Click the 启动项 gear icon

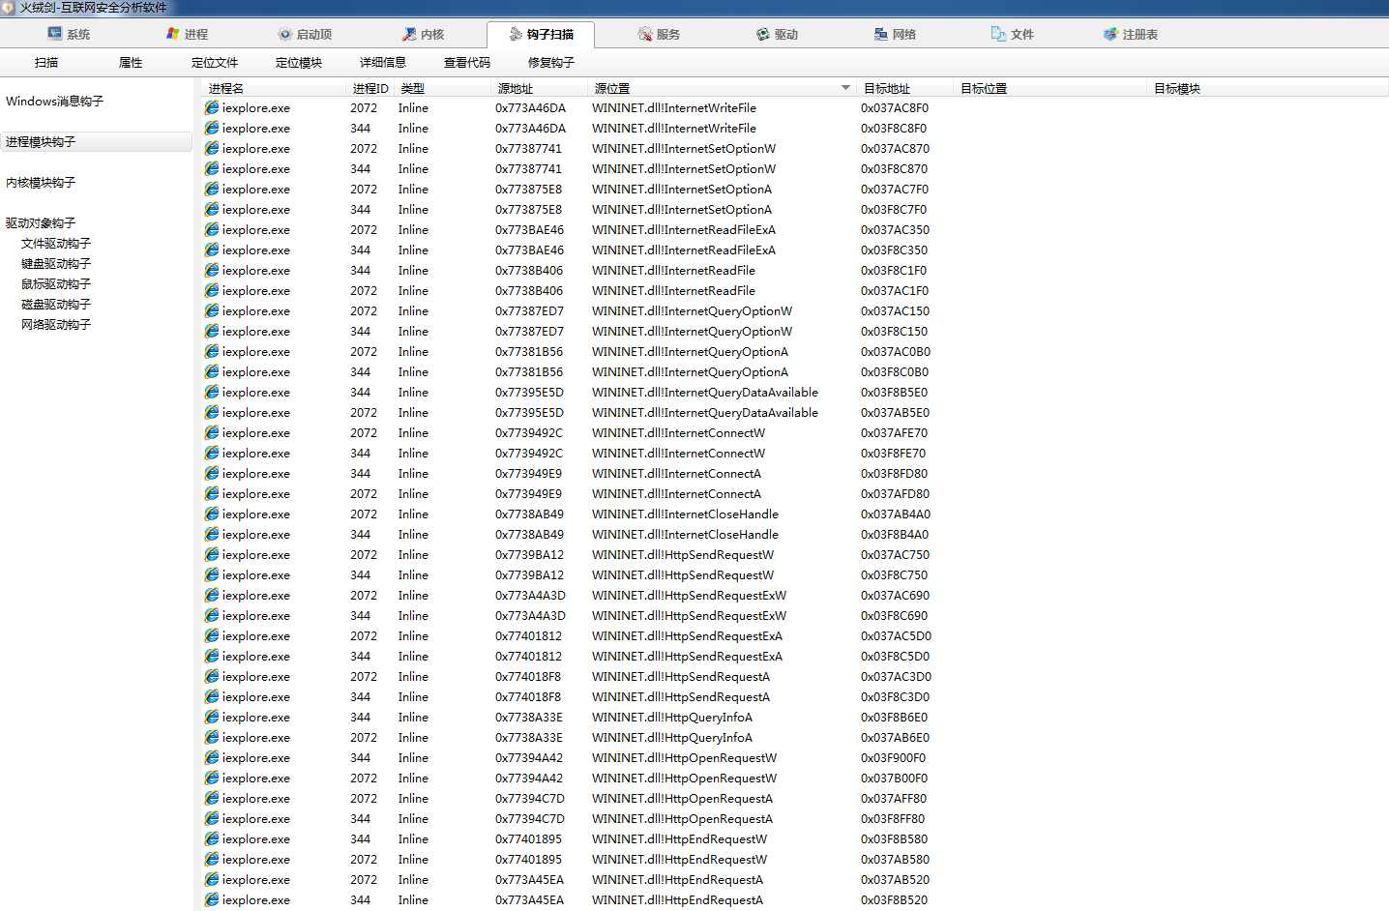(284, 34)
